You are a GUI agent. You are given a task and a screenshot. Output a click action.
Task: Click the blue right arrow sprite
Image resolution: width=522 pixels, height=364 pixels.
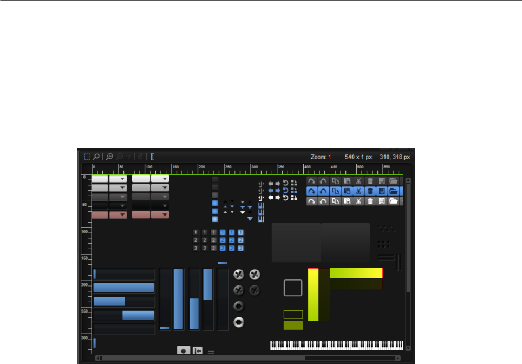[278, 191]
